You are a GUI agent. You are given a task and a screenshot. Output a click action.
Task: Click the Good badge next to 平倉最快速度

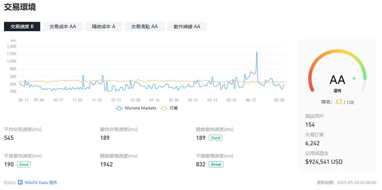pos(24,164)
